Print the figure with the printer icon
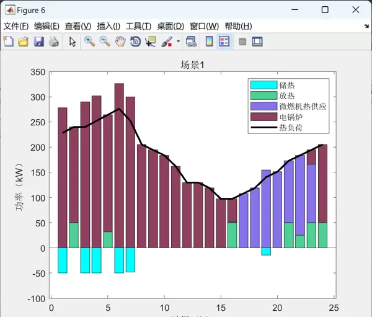Image resolution: width=372 pixels, height=317 pixels. (x=53, y=42)
